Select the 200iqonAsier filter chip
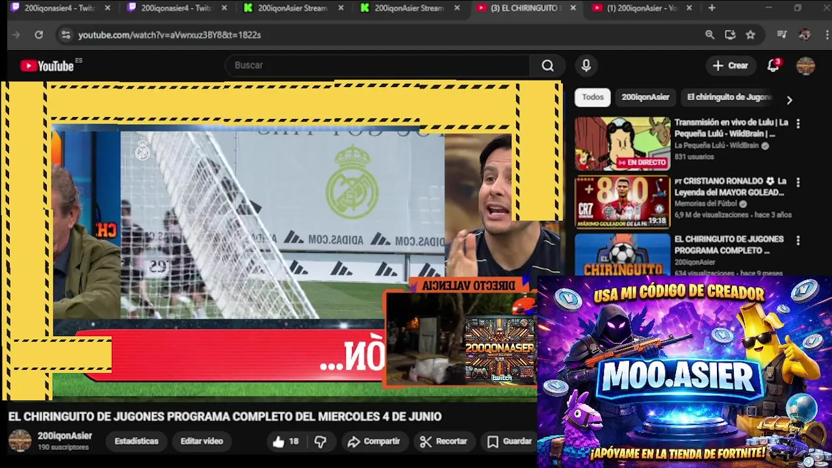 click(x=645, y=97)
